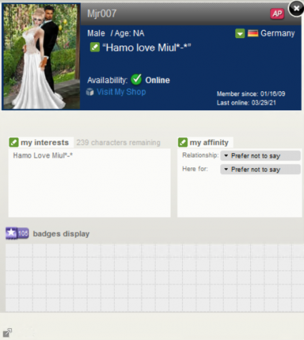Click the first empty badge grid cell
The width and height of the screenshot is (304, 340).
point(12,250)
